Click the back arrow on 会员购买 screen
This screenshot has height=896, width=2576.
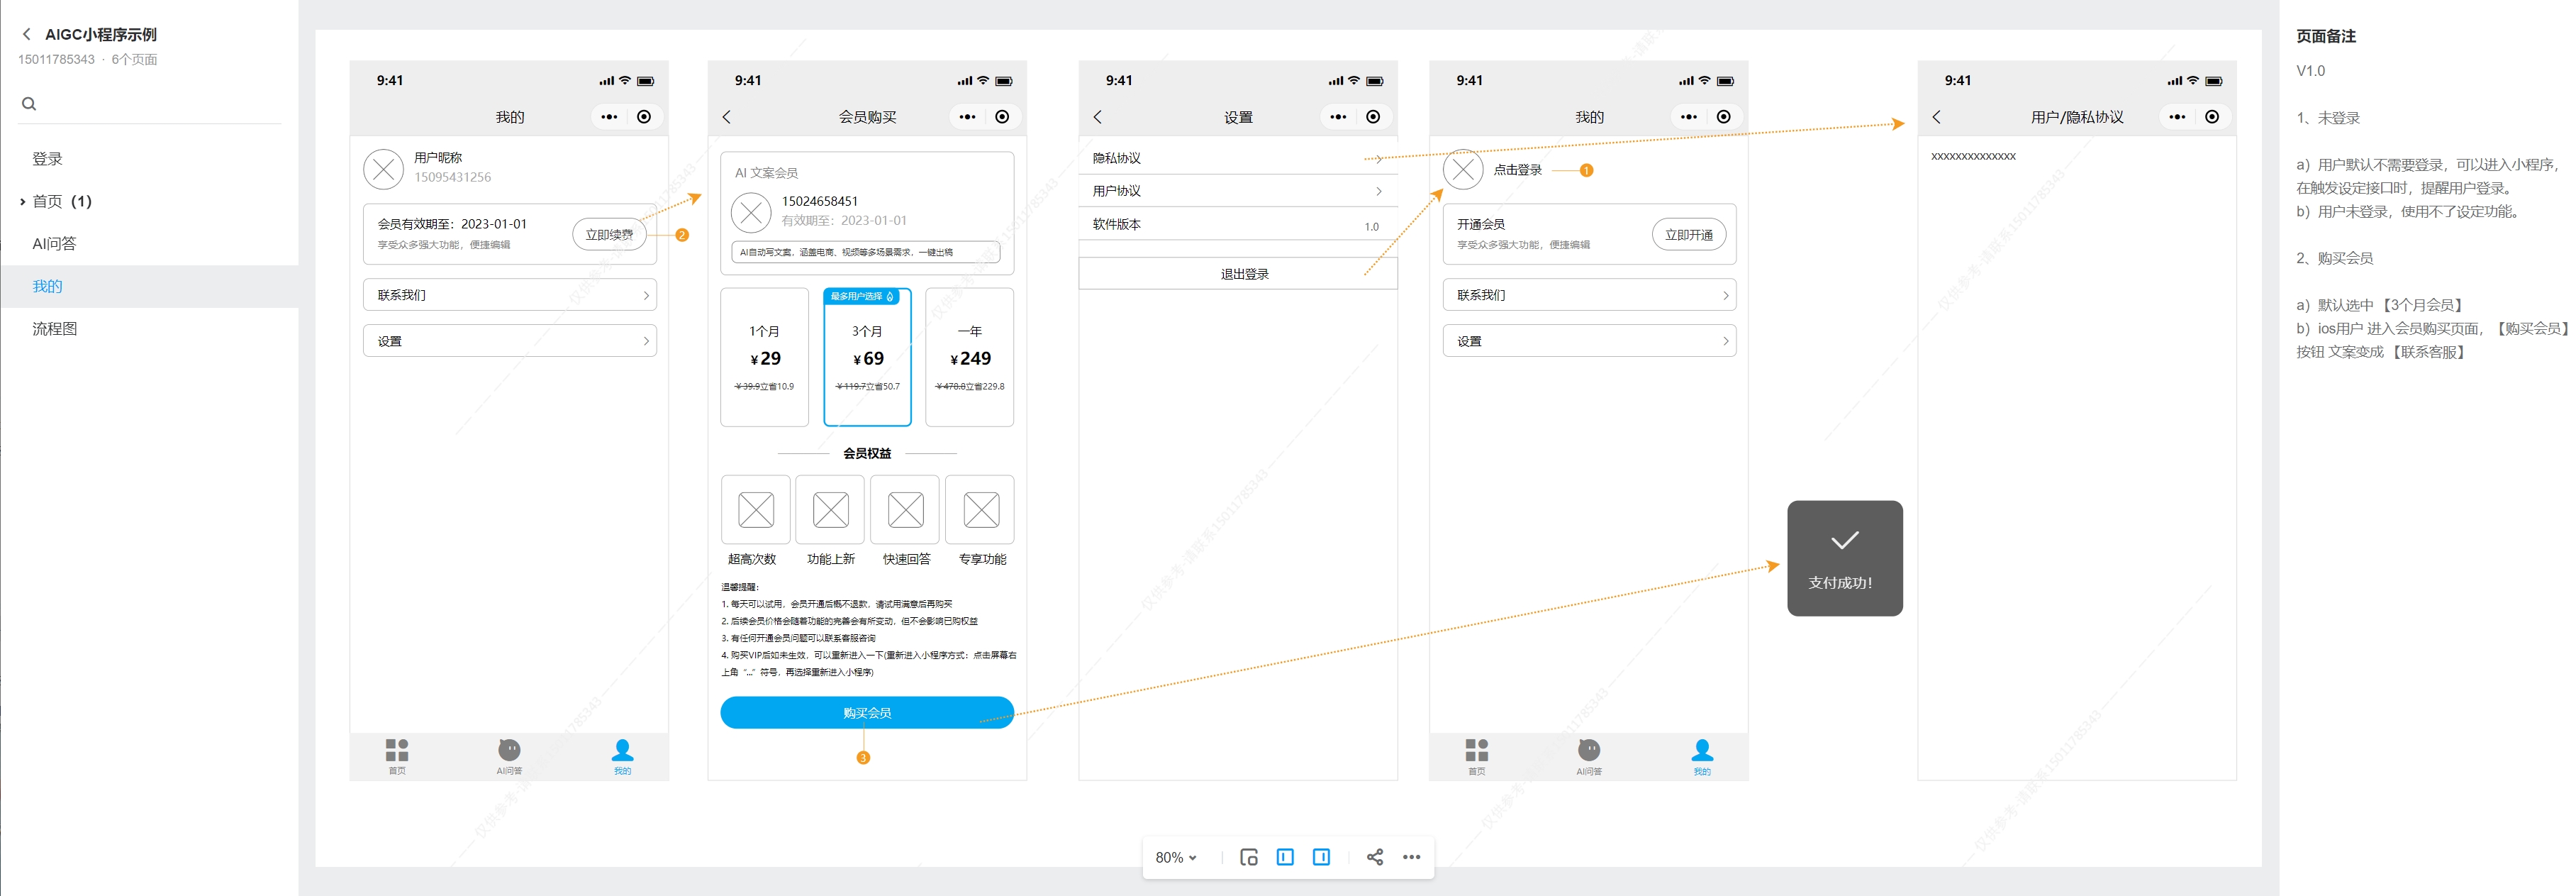point(727,117)
